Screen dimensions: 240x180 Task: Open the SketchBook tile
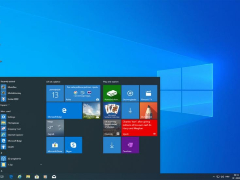click(x=148, y=110)
